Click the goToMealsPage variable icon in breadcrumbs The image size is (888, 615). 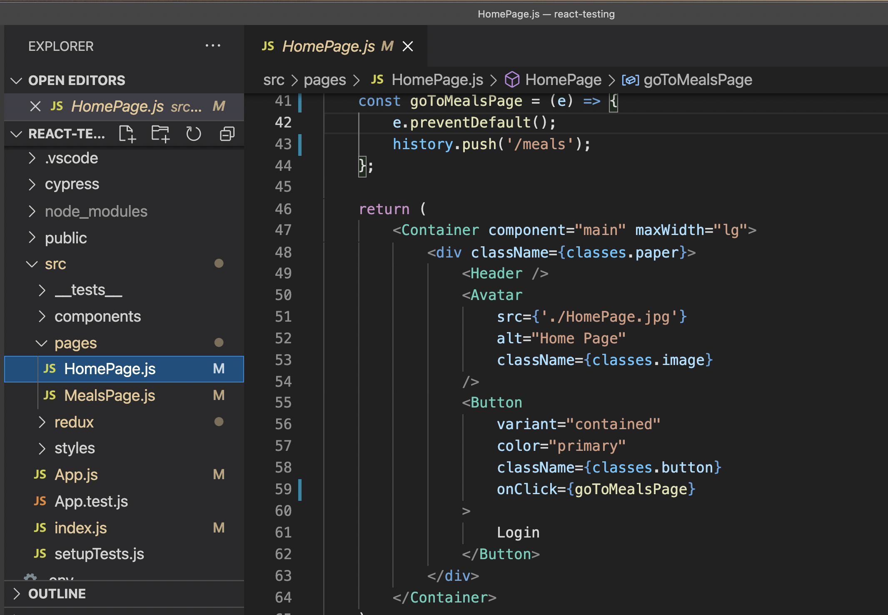(631, 80)
